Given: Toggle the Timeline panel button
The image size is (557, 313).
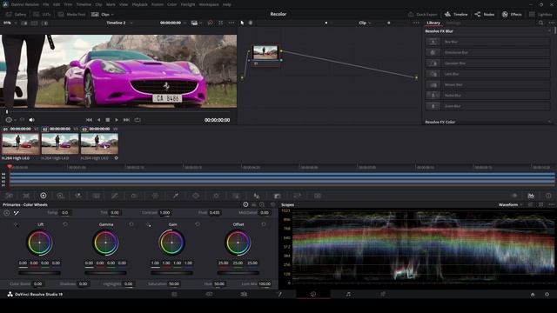Looking at the screenshot, I should (x=456, y=15).
